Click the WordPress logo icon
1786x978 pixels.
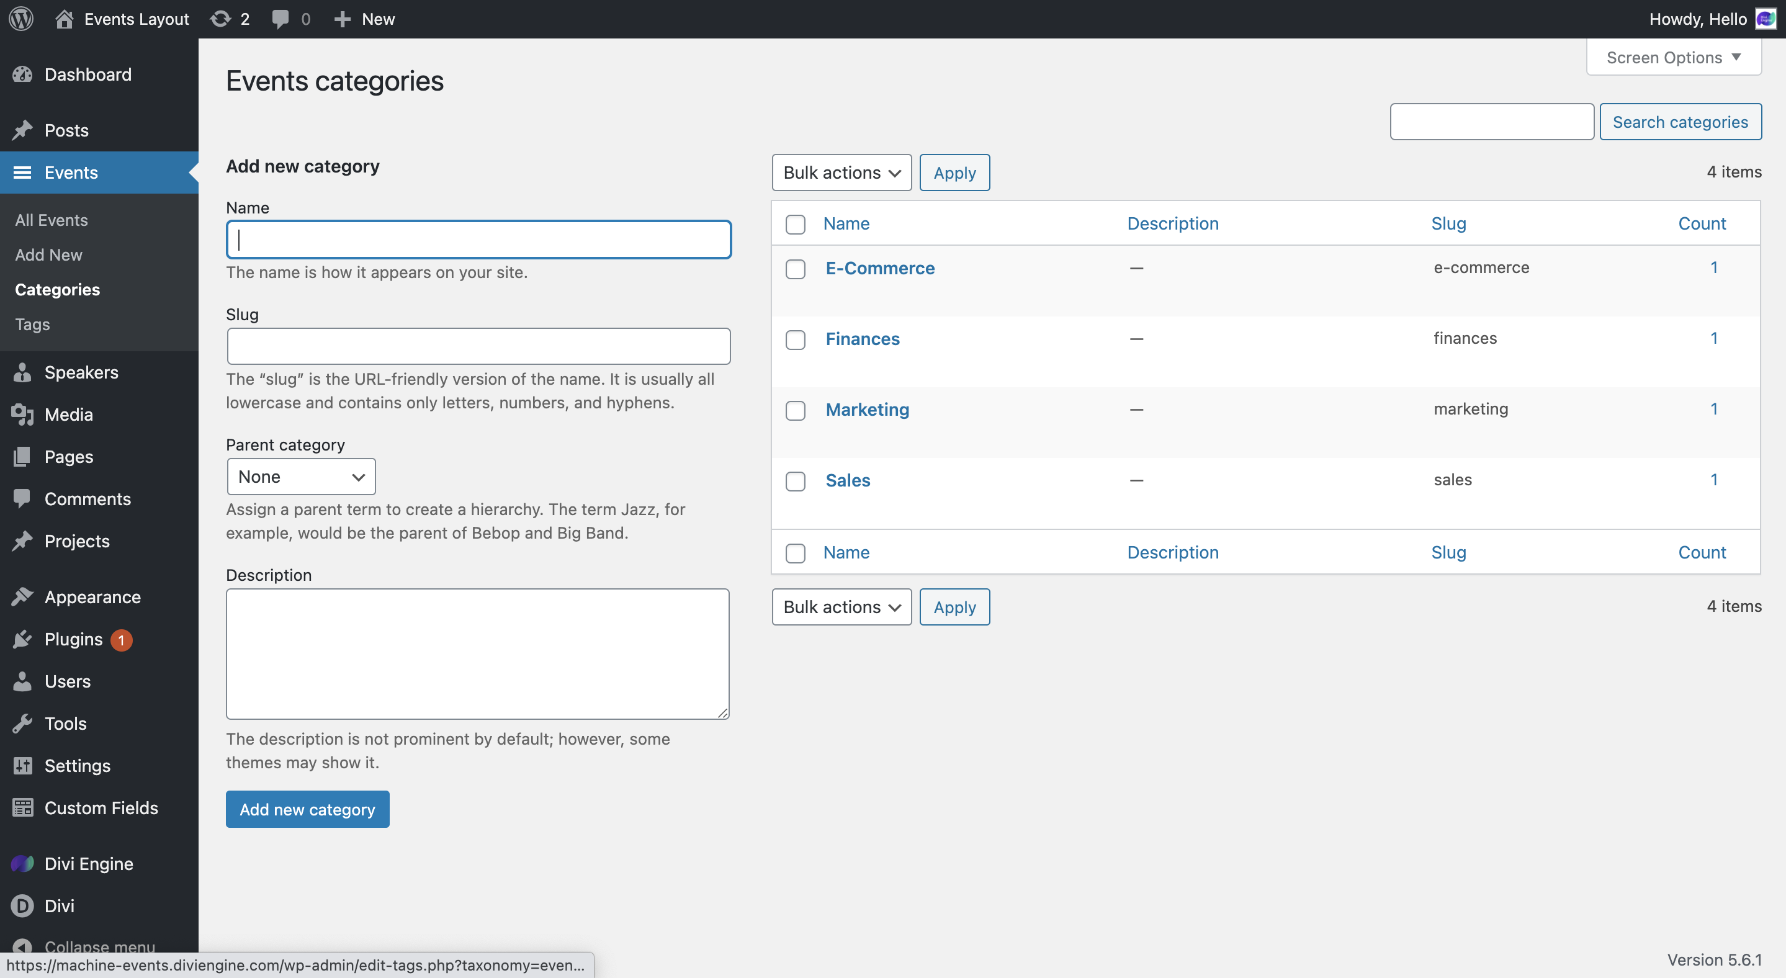click(22, 19)
